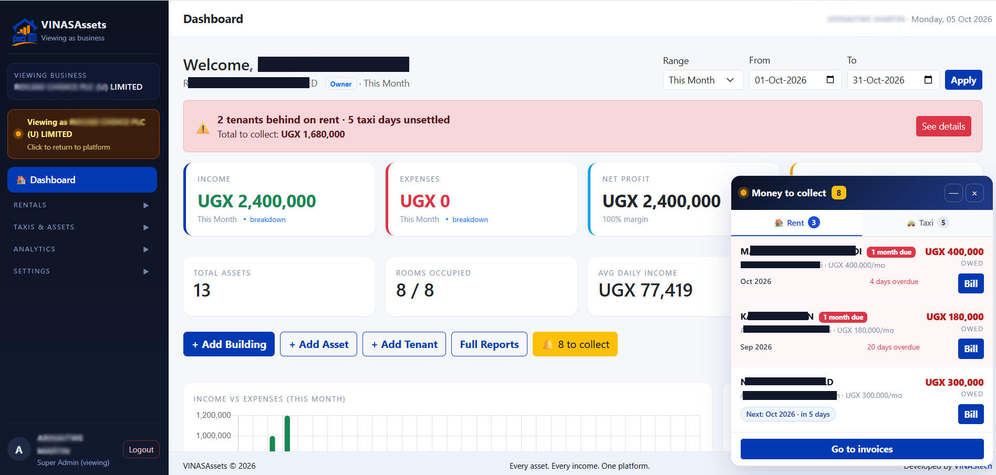Click the tallest green income chart bar
The width and height of the screenshot is (996, 475).
[x=287, y=434]
